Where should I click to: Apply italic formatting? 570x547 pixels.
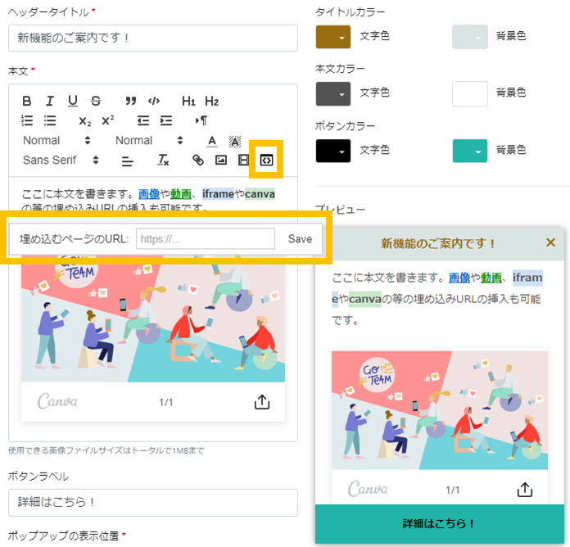[50, 101]
